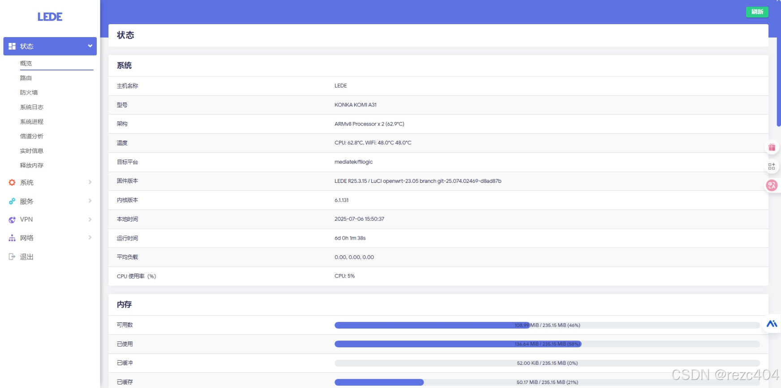Click the temperature value CPU: 62.8°C
Screen dimensions: 781x388
point(373,143)
